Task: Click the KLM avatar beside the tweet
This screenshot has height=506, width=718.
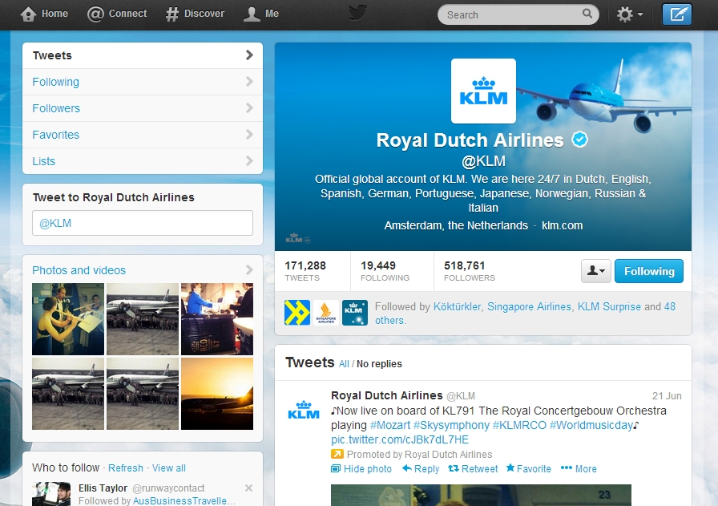Action: pos(304,410)
